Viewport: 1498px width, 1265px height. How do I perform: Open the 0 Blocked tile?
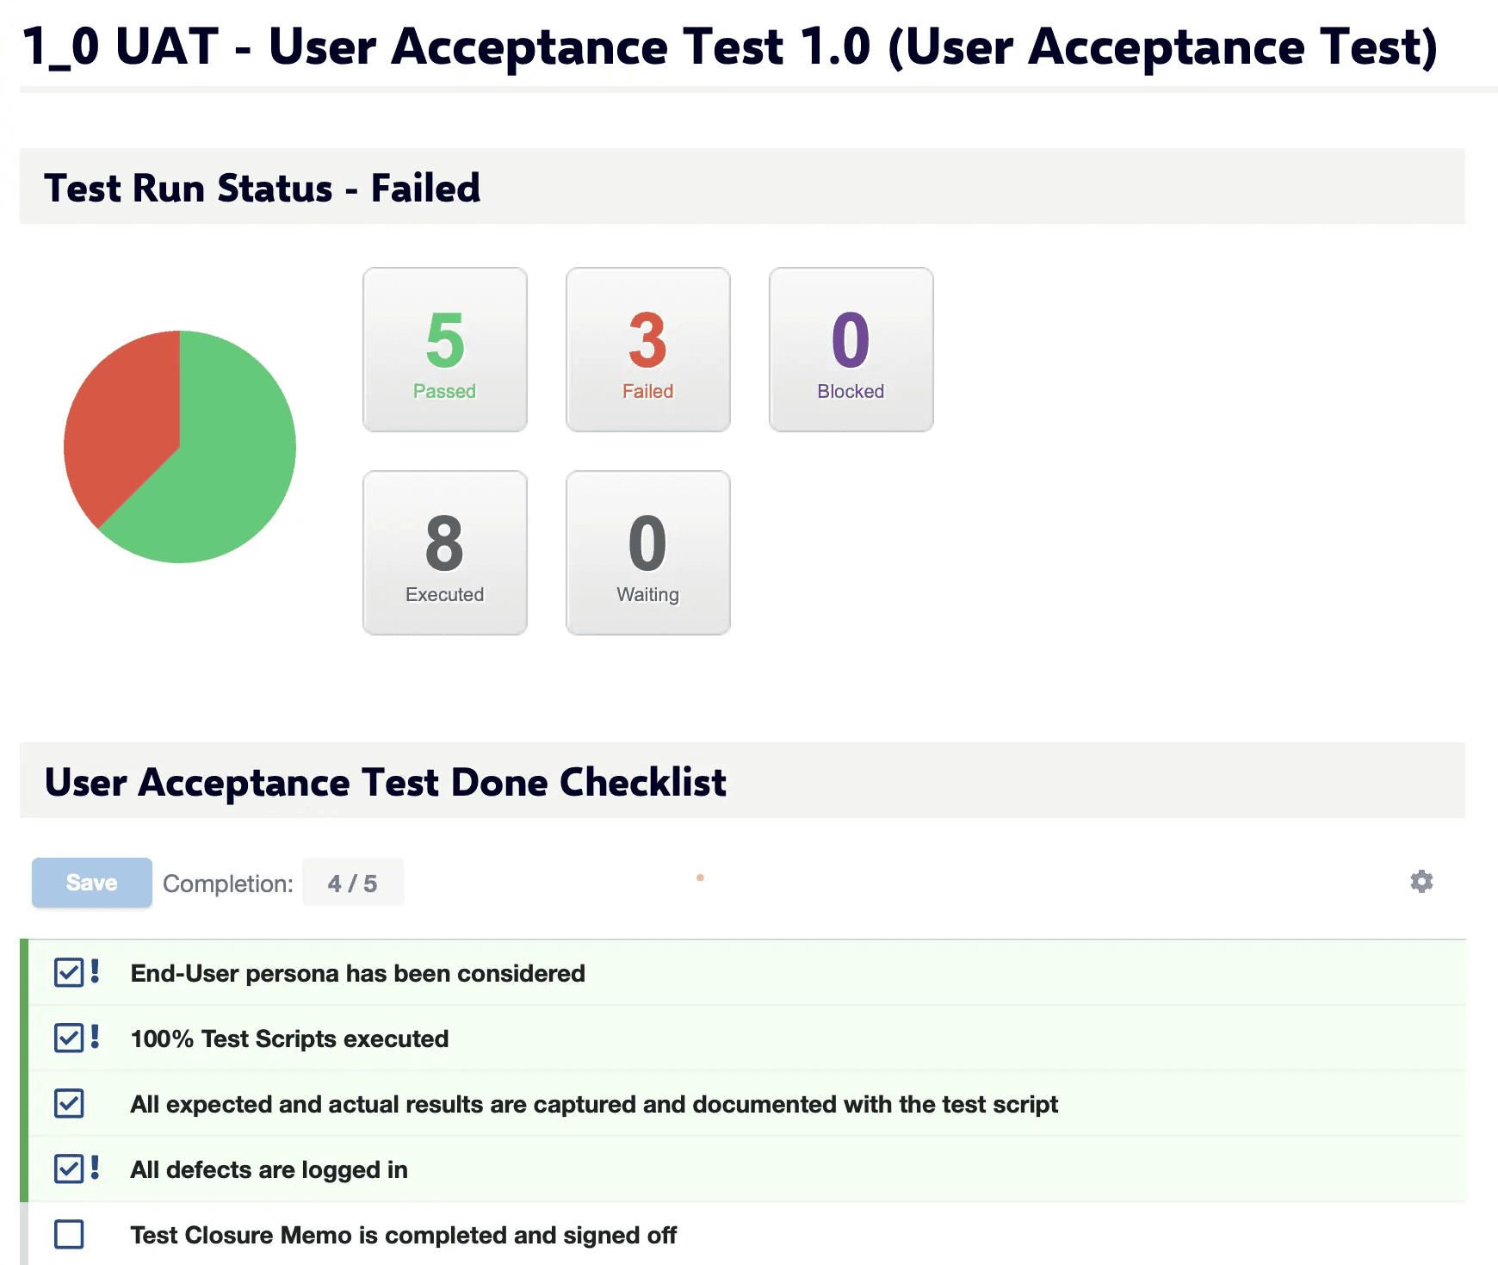click(x=851, y=350)
